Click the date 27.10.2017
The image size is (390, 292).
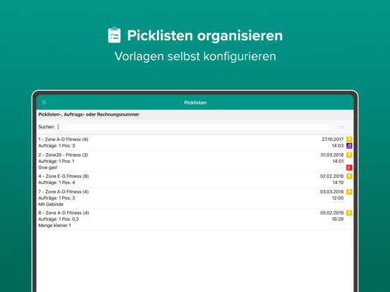[333, 139]
